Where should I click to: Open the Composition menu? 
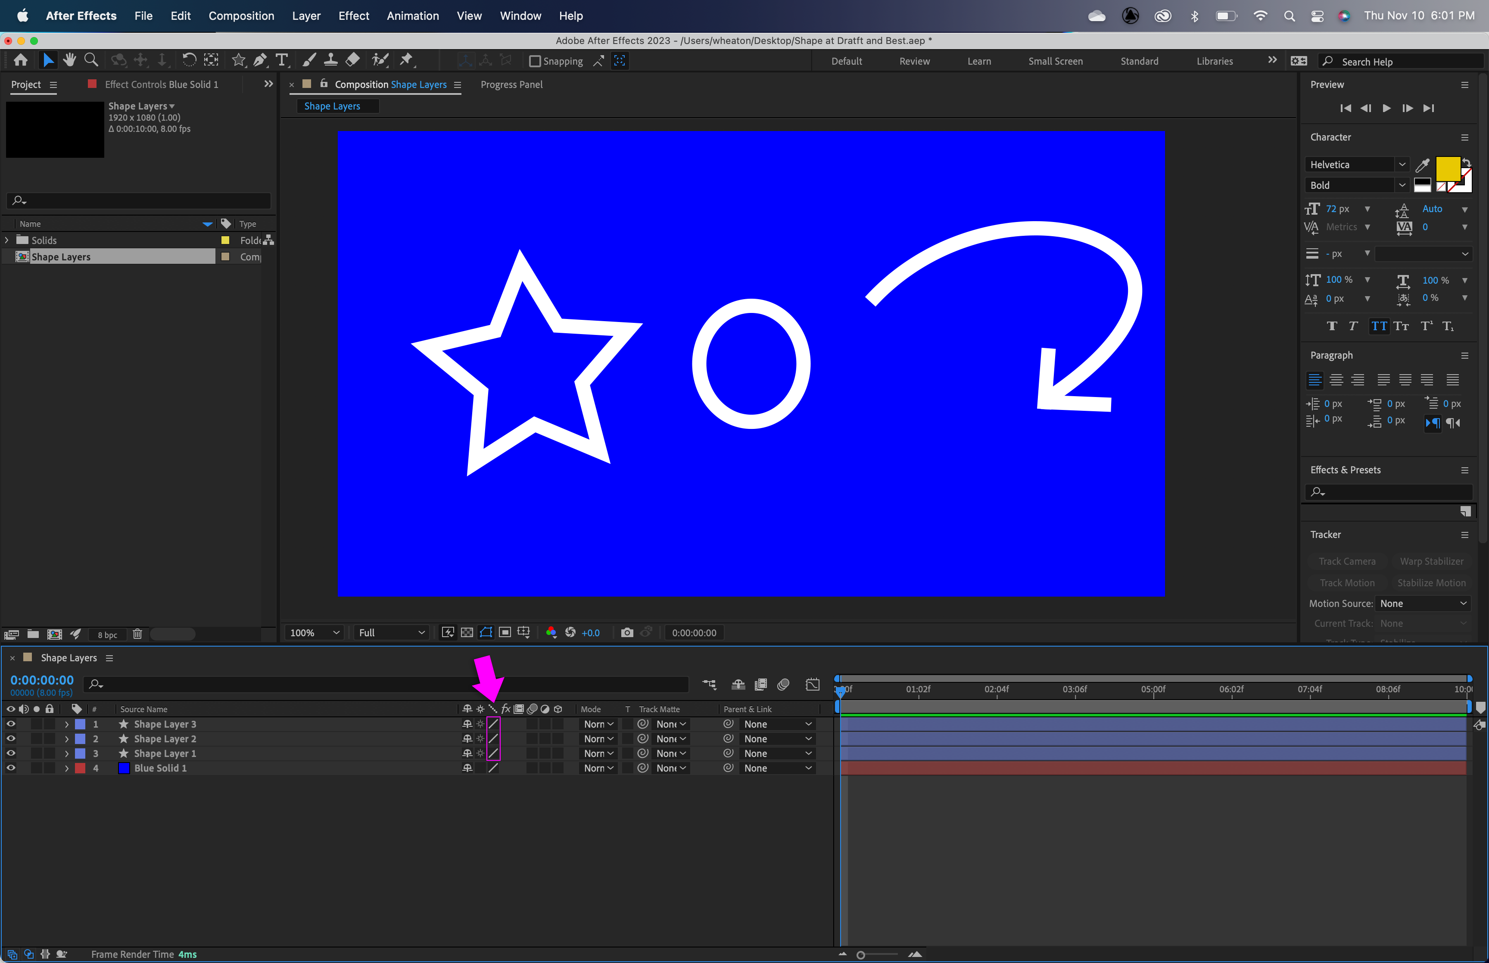(x=242, y=16)
